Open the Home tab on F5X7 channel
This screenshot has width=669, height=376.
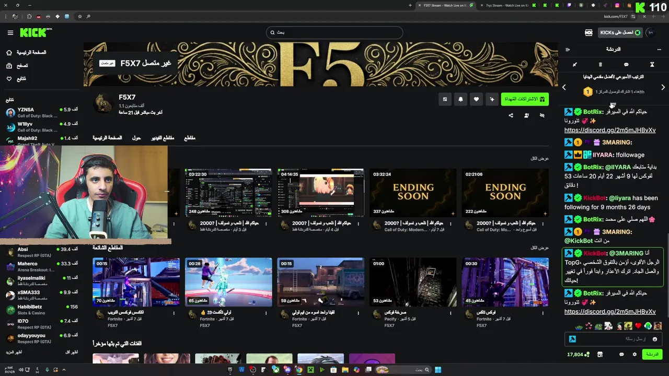107,138
